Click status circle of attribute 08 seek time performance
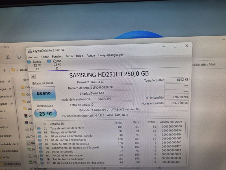This screenshot has width=226, height=170. point(41,148)
